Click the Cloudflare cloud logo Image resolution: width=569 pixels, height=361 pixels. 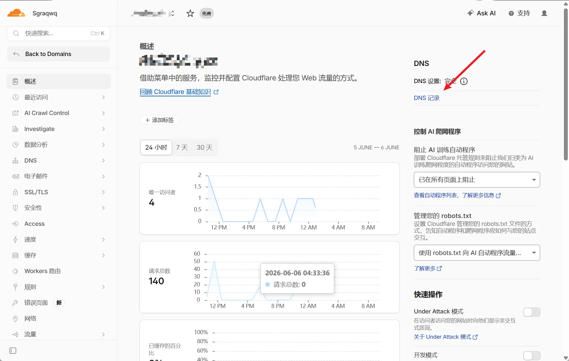click(16, 13)
